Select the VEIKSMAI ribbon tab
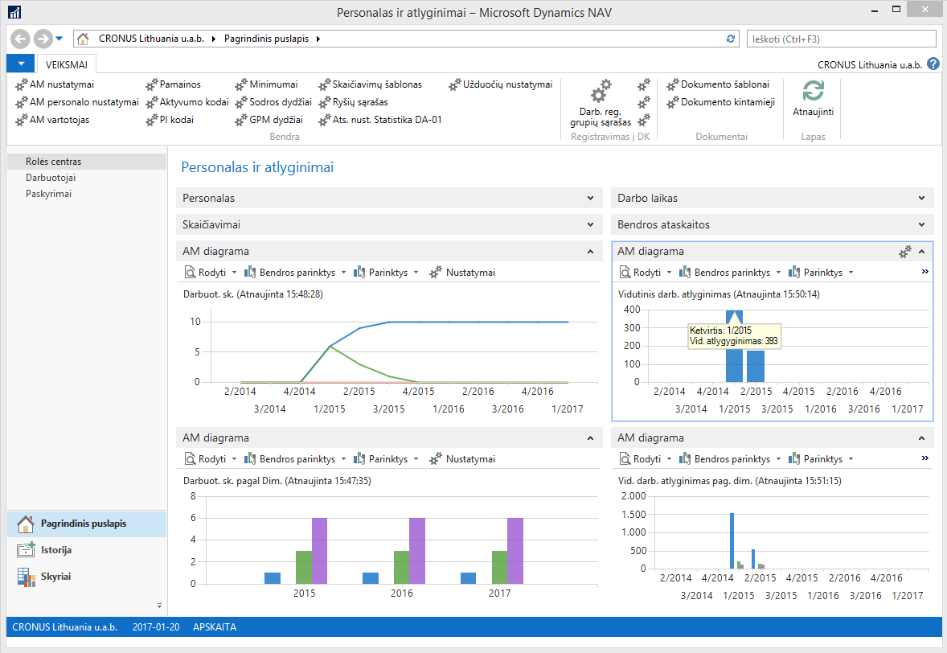Image resolution: width=947 pixels, height=653 pixels. pos(67,64)
